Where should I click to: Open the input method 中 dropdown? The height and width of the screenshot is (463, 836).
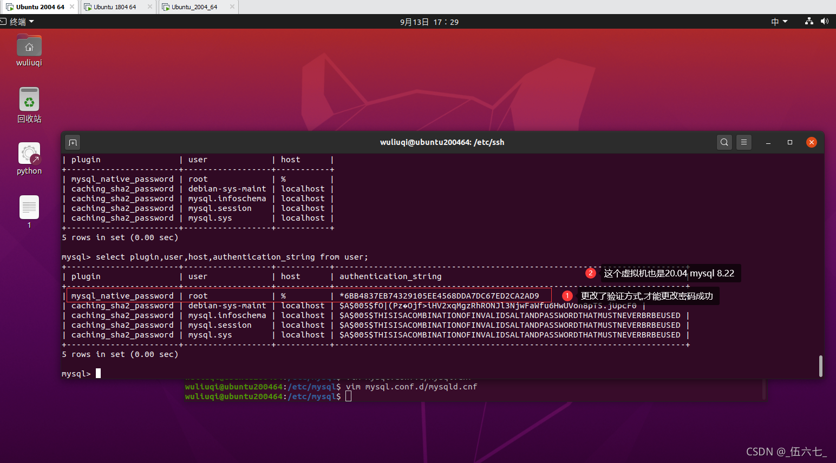779,22
